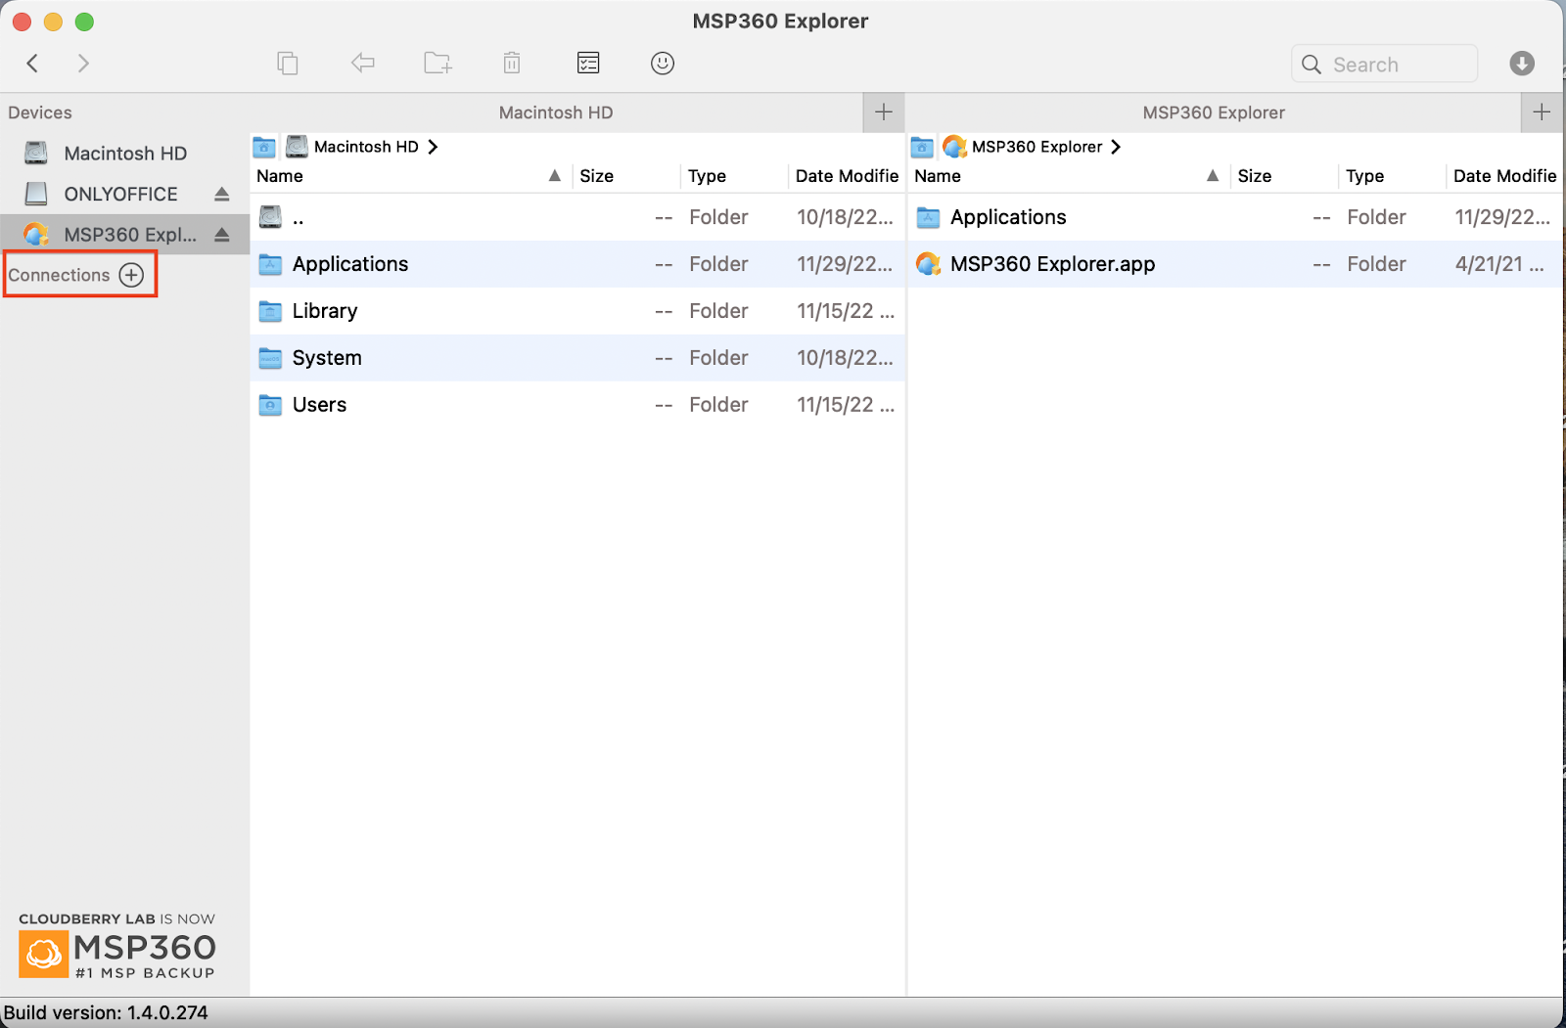Viewport: 1566px width, 1028px height.
Task: Click the MSP360 Explorer breadcrumb label
Action: 1036,147
